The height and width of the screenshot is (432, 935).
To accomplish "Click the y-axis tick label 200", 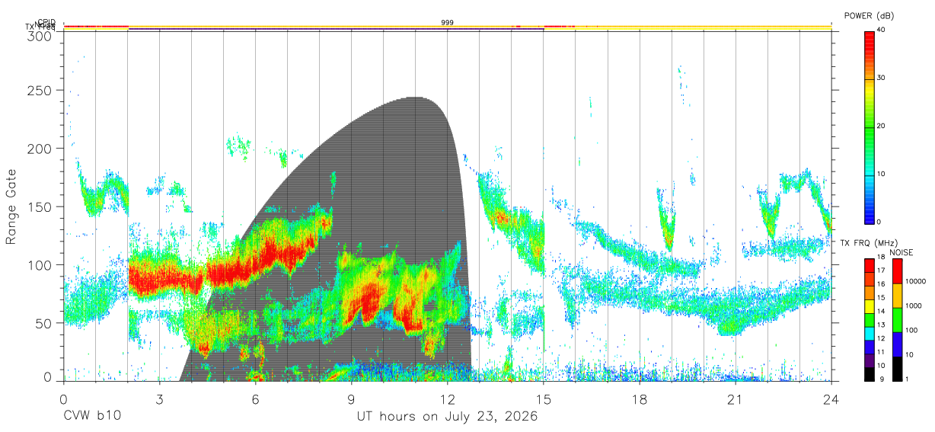I will (x=41, y=149).
